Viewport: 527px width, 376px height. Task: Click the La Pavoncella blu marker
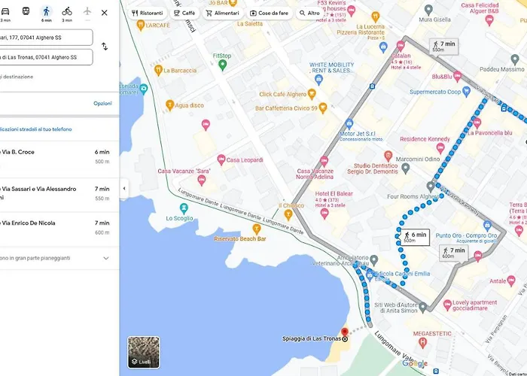tap(477, 123)
